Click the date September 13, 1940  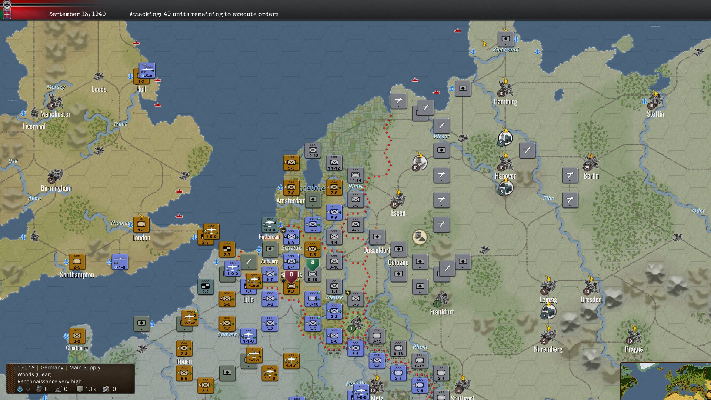click(77, 14)
